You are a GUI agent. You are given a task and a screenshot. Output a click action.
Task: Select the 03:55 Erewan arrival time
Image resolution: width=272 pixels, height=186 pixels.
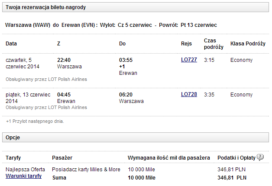[126, 60]
